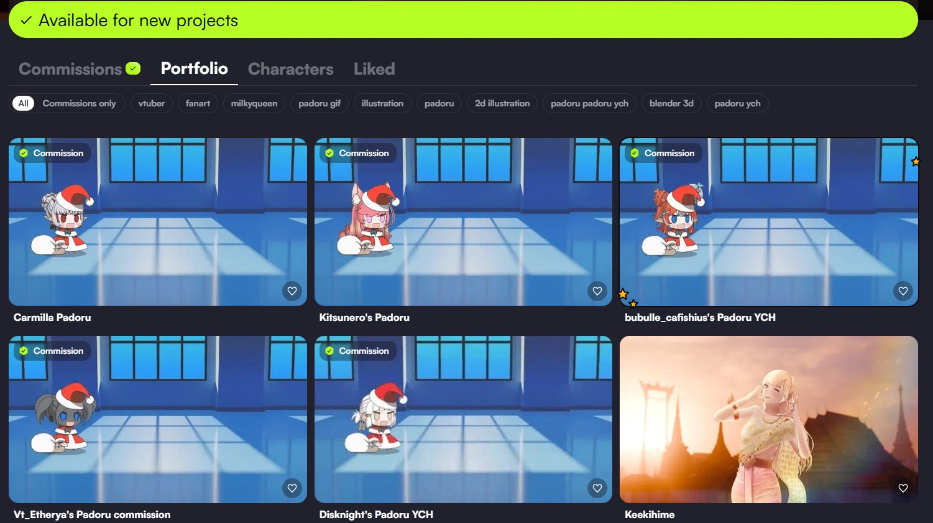Click heart icon on Keekihime illustration
933x523 pixels.
pyautogui.click(x=903, y=488)
